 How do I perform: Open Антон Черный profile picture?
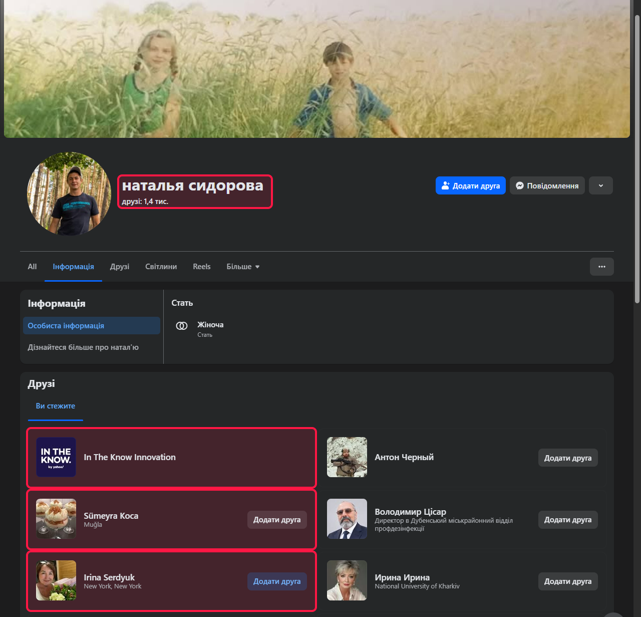[x=347, y=457]
